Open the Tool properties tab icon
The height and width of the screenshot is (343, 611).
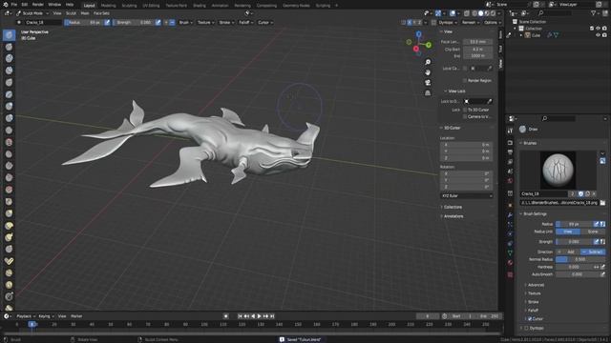point(510,131)
